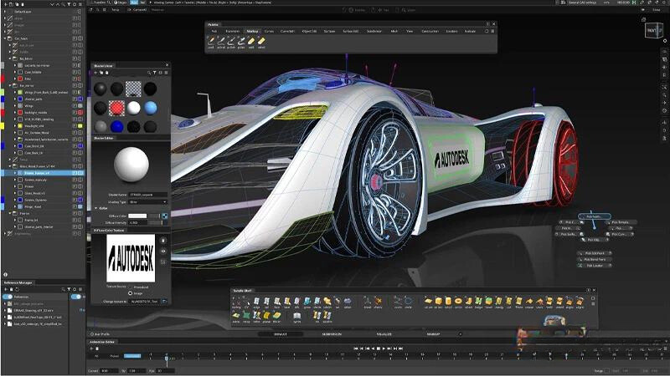Switch to VISUALIZE workflow tab
The width and height of the screenshot is (670, 376).
coord(384,334)
